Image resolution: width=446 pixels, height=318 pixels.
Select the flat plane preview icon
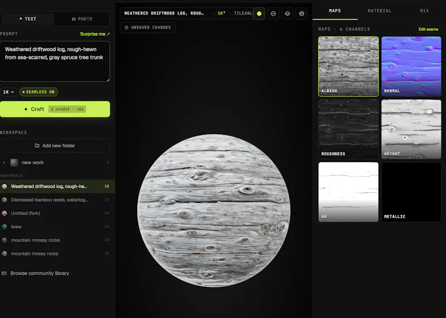273,13
